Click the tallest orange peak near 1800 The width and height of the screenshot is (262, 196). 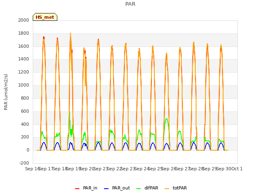click(70, 33)
